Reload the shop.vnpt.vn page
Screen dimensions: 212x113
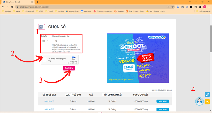[x=12, y=7]
